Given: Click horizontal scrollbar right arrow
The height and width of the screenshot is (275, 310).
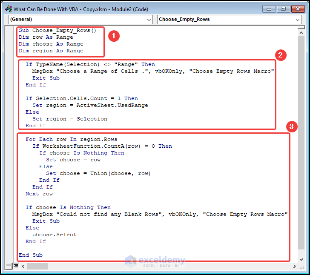Looking at the screenshot, I should pos(295,266).
